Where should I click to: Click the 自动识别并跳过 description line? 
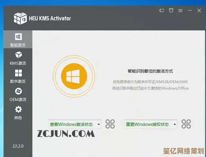pos(150,88)
